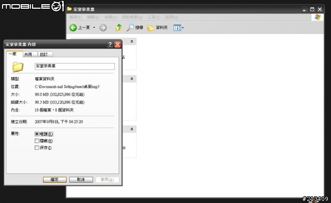Toggle the 唯讀 (Read-only) checkbox
This screenshot has width=331, height=203.
37,134
